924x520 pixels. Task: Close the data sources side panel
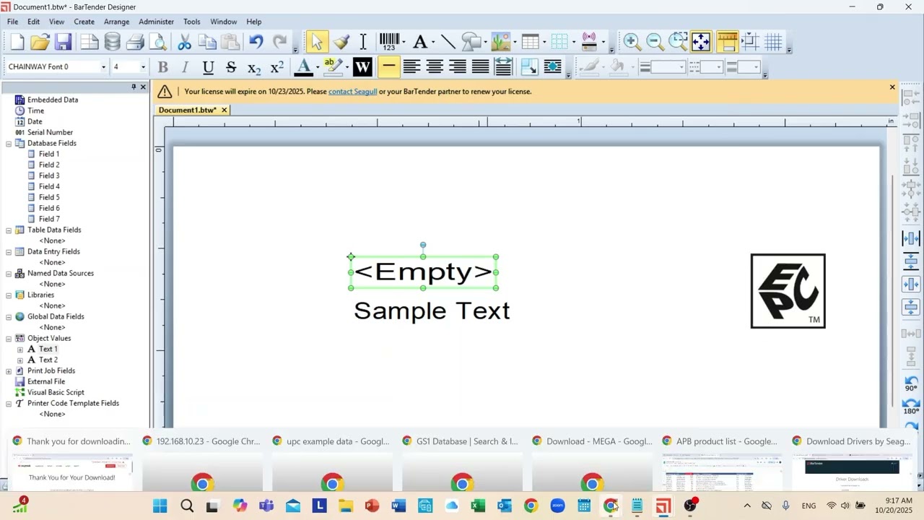pyautogui.click(x=143, y=87)
